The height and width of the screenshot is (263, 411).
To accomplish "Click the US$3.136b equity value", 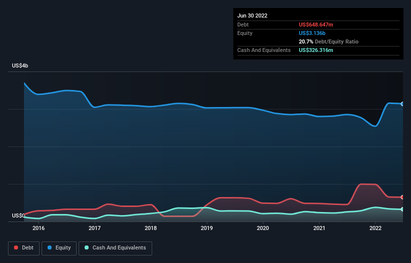I will [x=312, y=33].
